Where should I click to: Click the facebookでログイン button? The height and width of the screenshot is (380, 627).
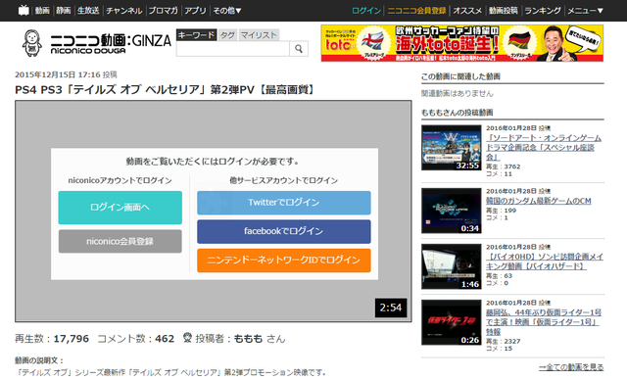284,231
